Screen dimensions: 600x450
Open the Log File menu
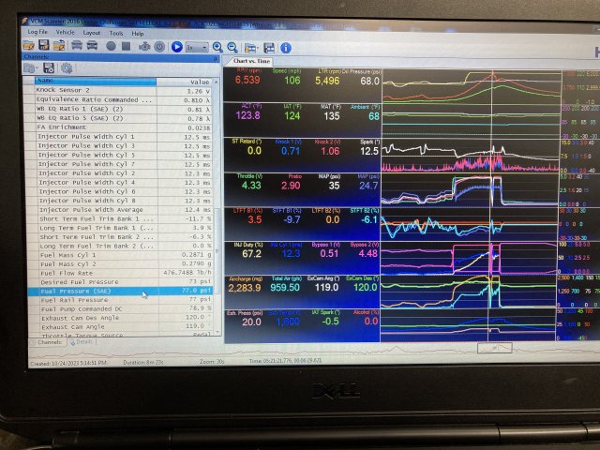coord(38,32)
